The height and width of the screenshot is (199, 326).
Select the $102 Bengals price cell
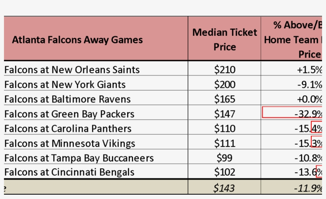point(225,172)
